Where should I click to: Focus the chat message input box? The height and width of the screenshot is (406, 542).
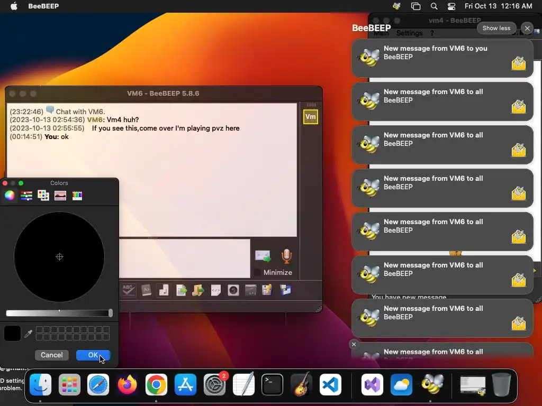[185, 258]
